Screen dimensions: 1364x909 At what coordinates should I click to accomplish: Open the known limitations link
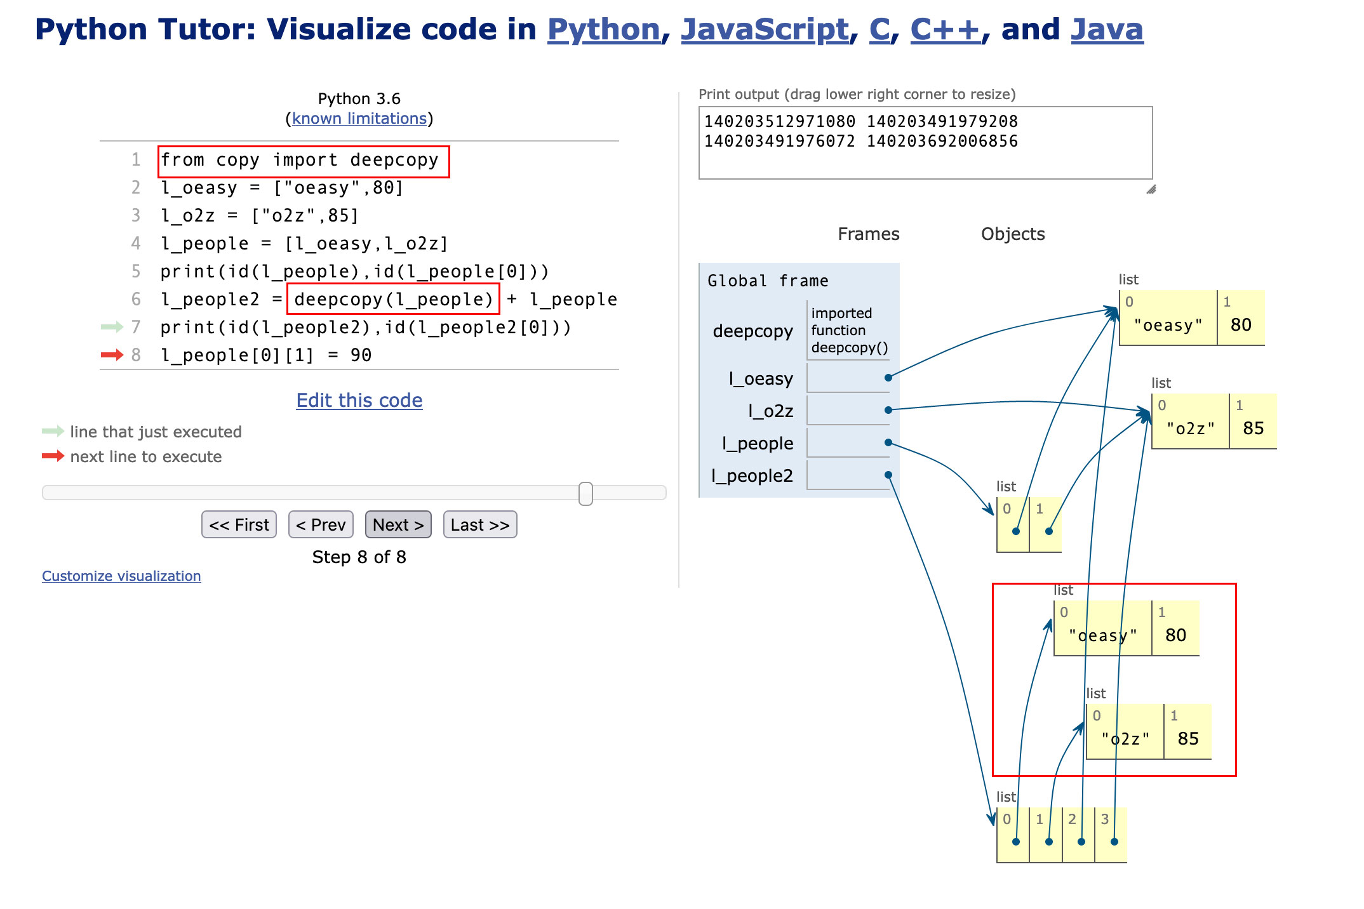(x=359, y=119)
